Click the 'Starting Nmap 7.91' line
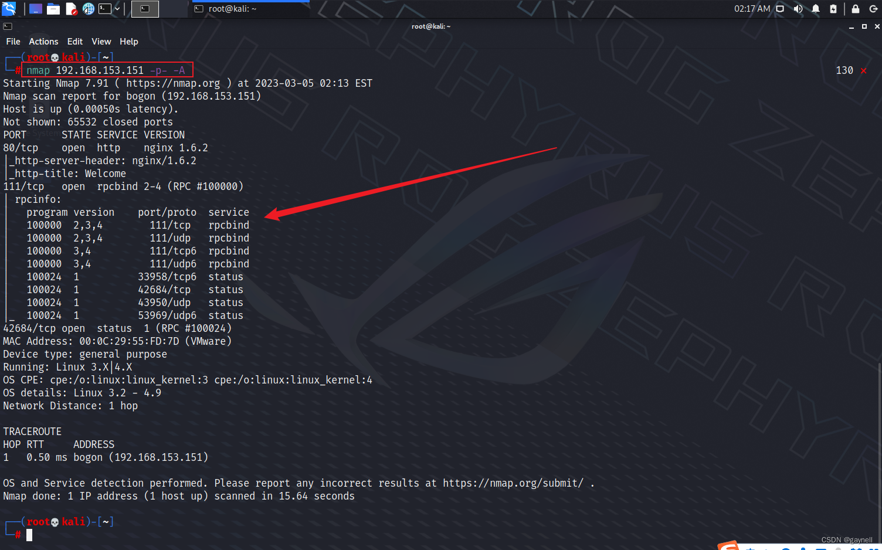The image size is (882, 550). pyautogui.click(x=188, y=83)
